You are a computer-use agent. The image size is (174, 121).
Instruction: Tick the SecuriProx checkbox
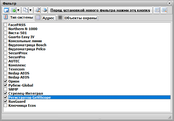coord(5,53)
